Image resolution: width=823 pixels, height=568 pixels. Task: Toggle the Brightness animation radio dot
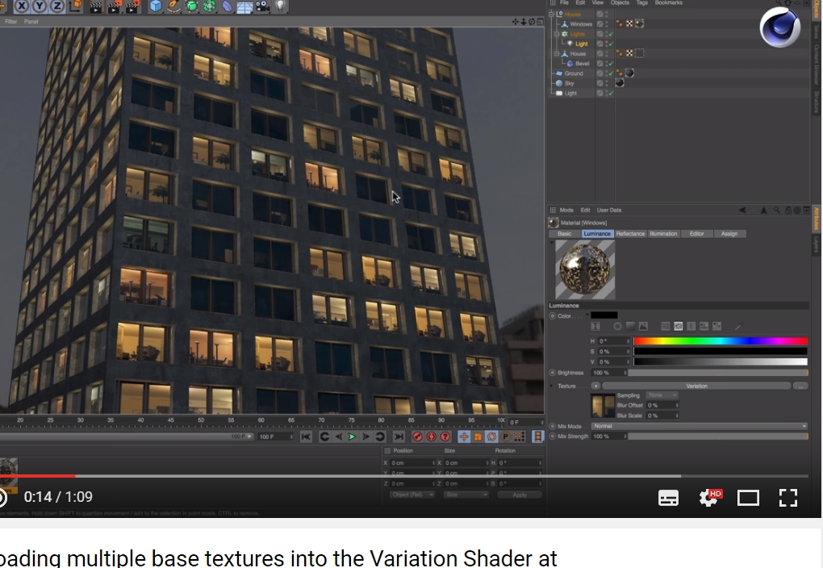pos(553,373)
